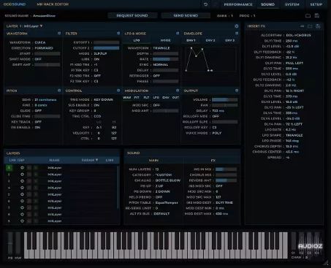The height and width of the screenshot is (268, 331).
Task: Open the Insert FX ALGORITHM value selector
Action: 299,35
